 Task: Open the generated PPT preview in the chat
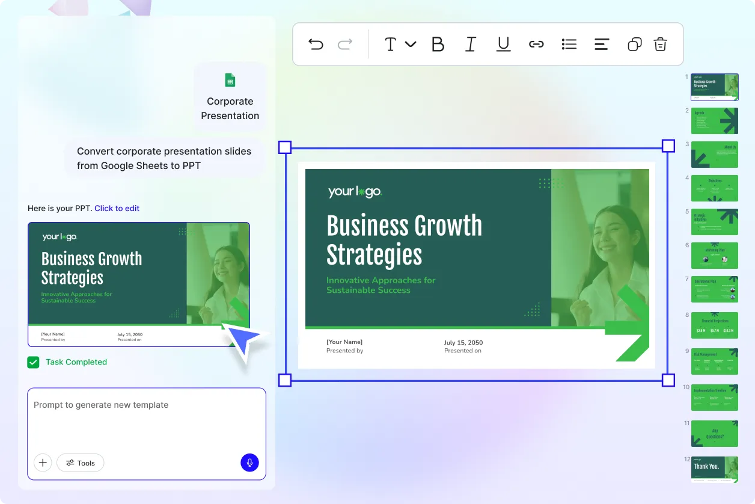coord(138,284)
